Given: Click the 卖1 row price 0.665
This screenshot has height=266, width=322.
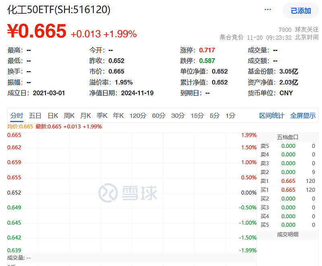Looking at the screenshot, I should pyautogui.click(x=288, y=181).
